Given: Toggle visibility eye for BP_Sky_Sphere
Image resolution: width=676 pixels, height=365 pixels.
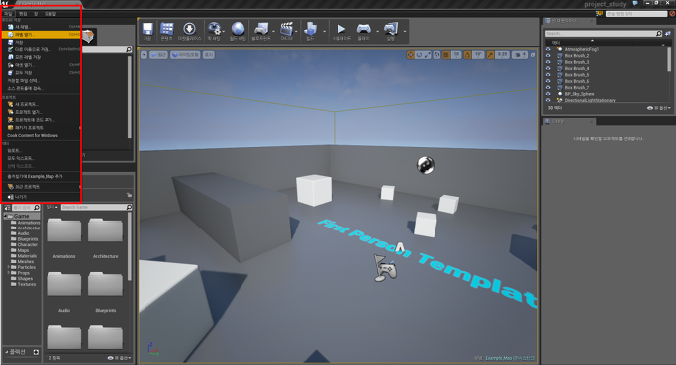Looking at the screenshot, I should [548, 94].
